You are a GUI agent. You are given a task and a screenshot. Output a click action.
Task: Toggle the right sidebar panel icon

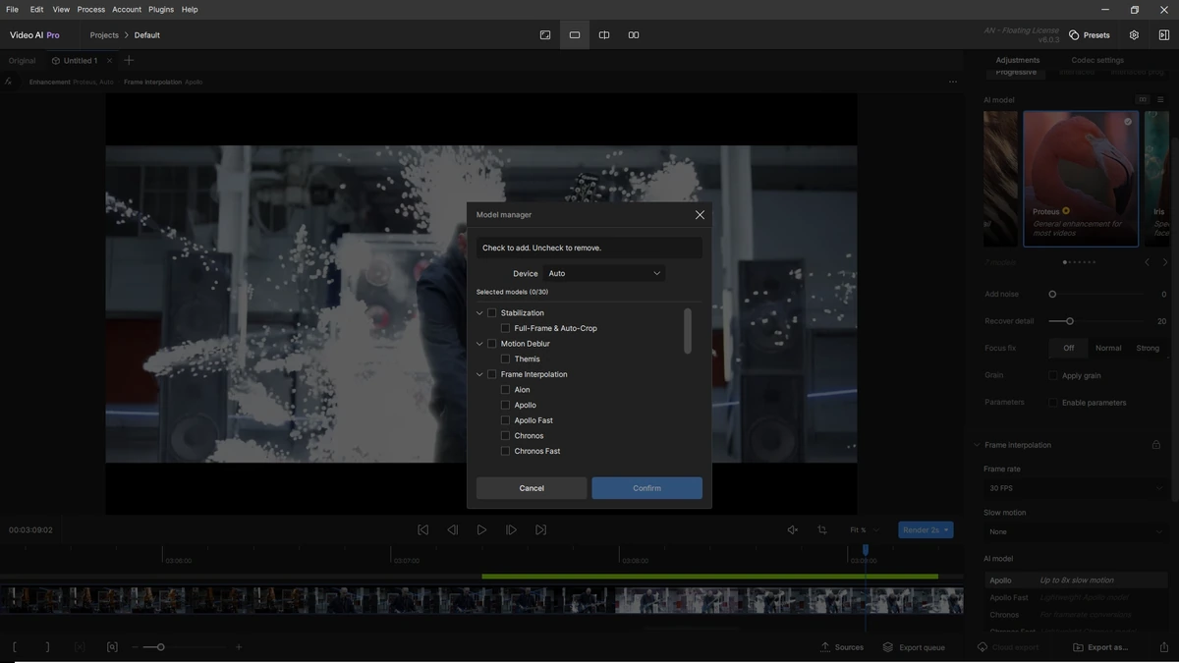1163,35
